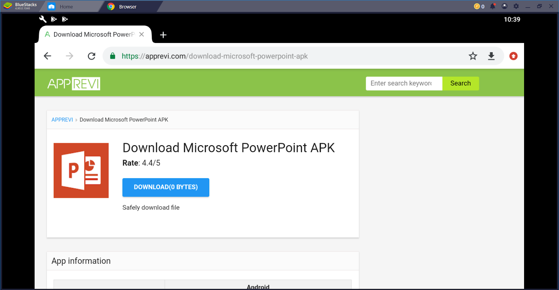Viewport: 559px width, 290px height.
Task: Select the Download Microsoft PowerPoint browser tab
Action: point(94,35)
